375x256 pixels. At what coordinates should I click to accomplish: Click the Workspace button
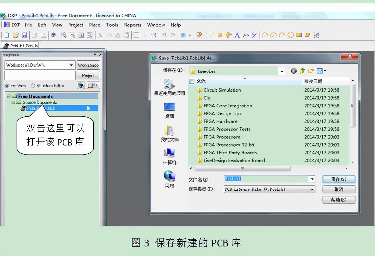pyautogui.click(x=88, y=65)
